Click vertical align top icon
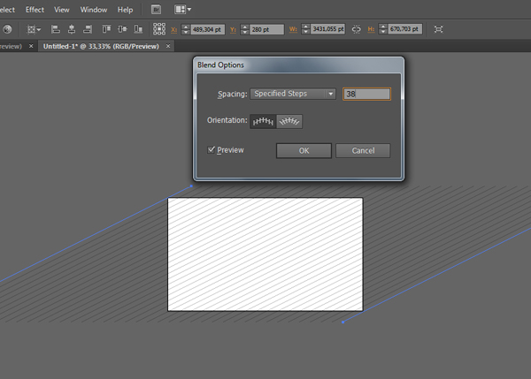The height and width of the screenshot is (379, 531). click(x=104, y=29)
